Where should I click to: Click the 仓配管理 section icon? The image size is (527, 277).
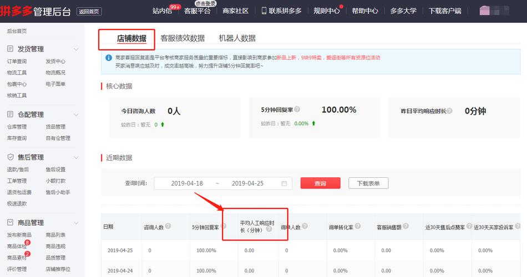pos(11,114)
